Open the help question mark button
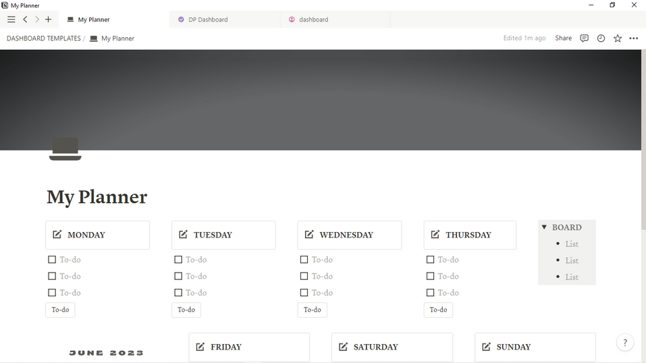Screen dimensions: 646x363 coord(625,343)
